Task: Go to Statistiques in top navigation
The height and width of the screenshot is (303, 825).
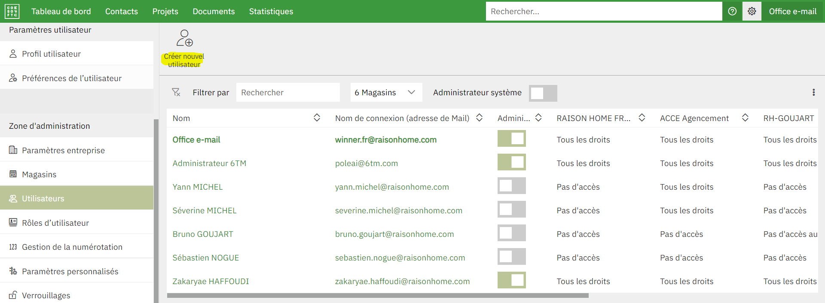Action: coord(271,12)
